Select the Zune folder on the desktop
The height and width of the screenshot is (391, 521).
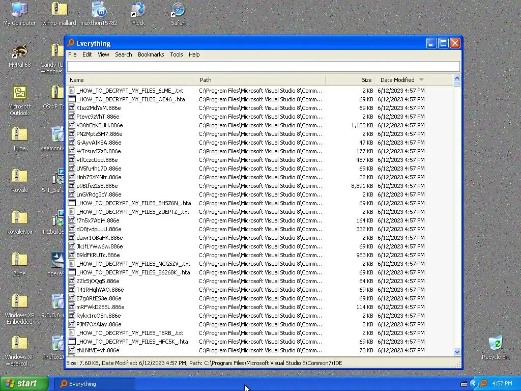pyautogui.click(x=19, y=264)
